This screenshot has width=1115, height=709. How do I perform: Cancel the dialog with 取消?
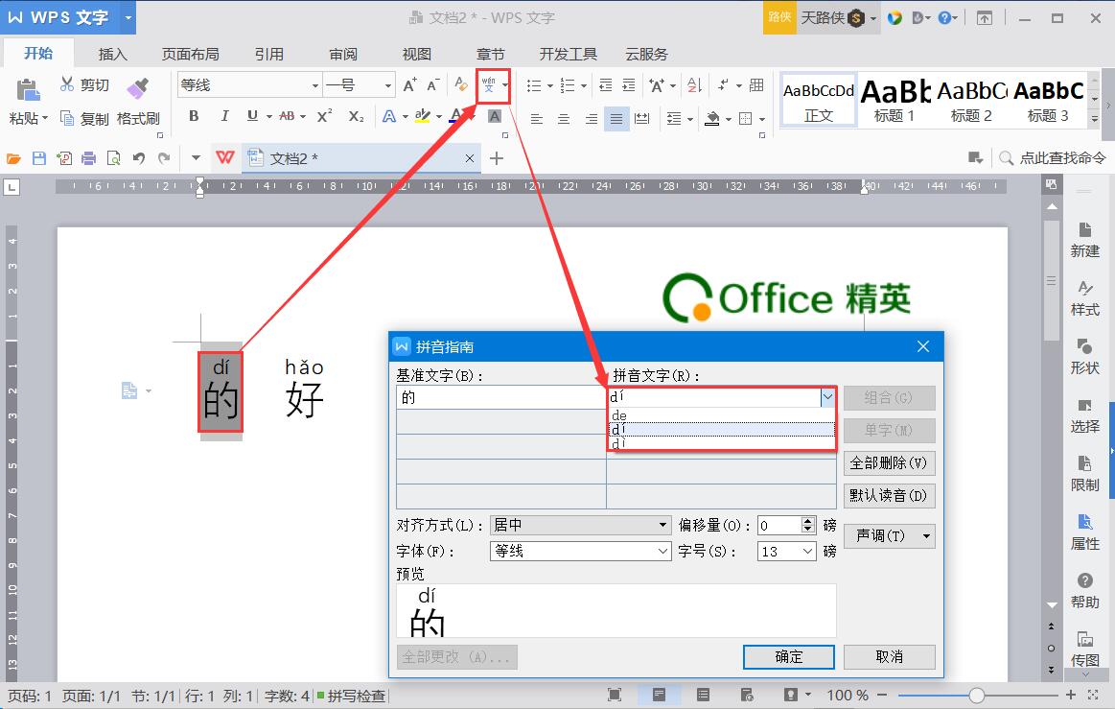(889, 656)
